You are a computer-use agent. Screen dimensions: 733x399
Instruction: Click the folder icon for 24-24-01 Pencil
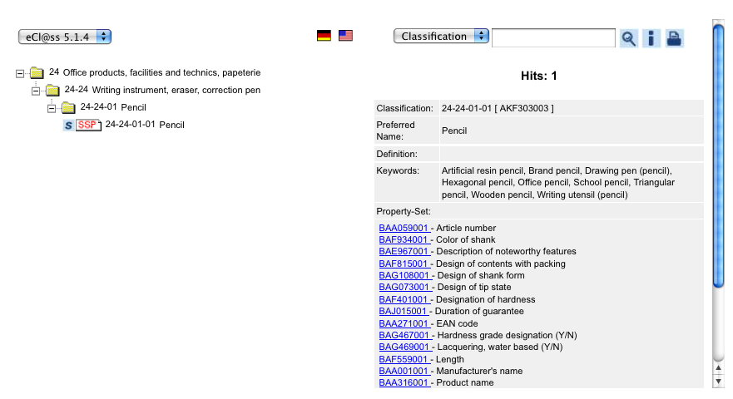tap(68, 107)
